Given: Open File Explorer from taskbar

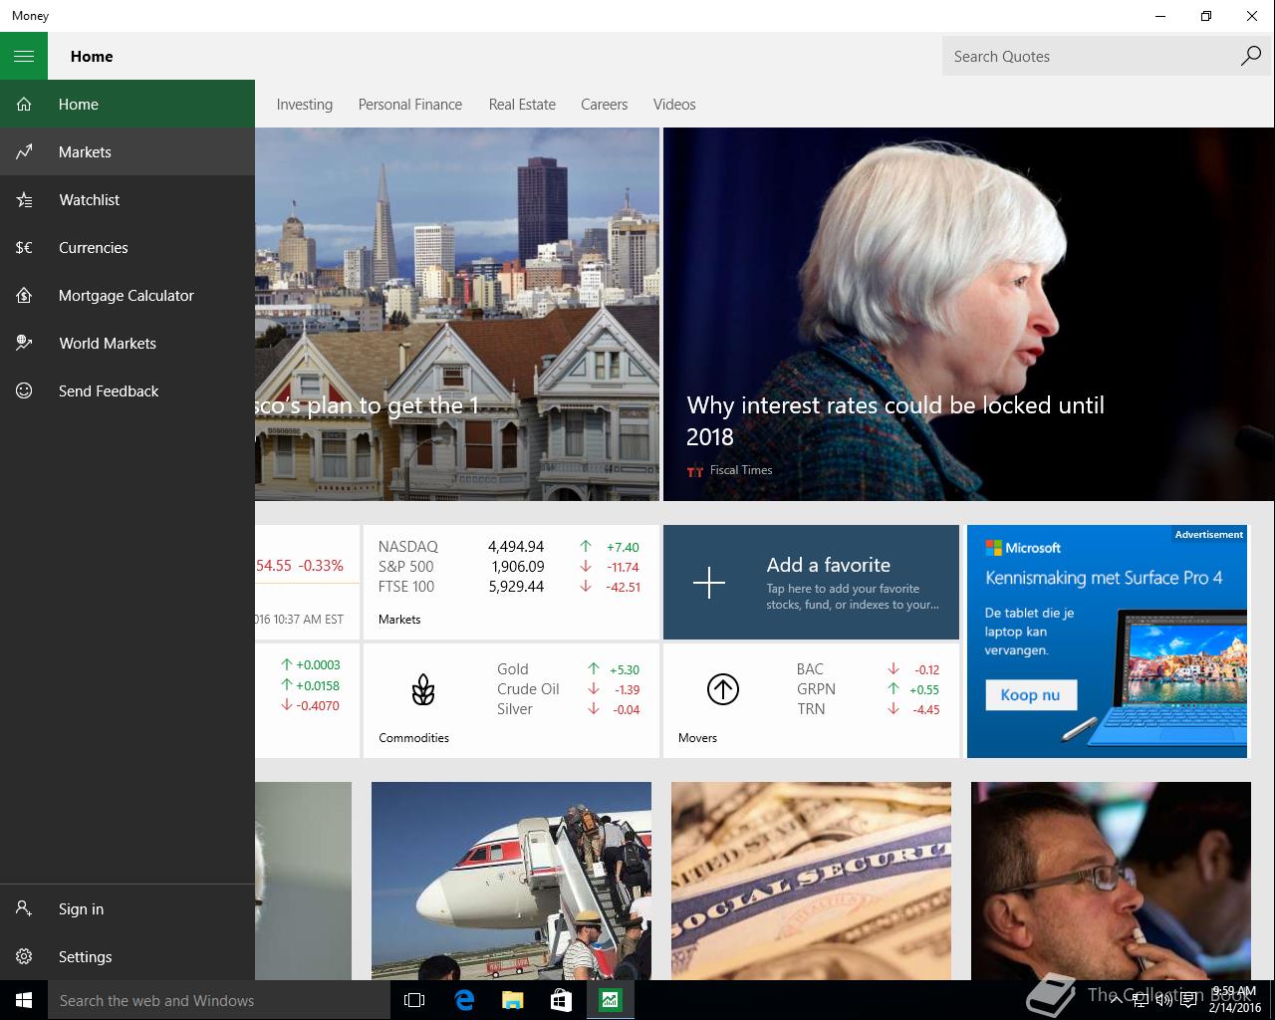Looking at the screenshot, I should click(x=512, y=1000).
